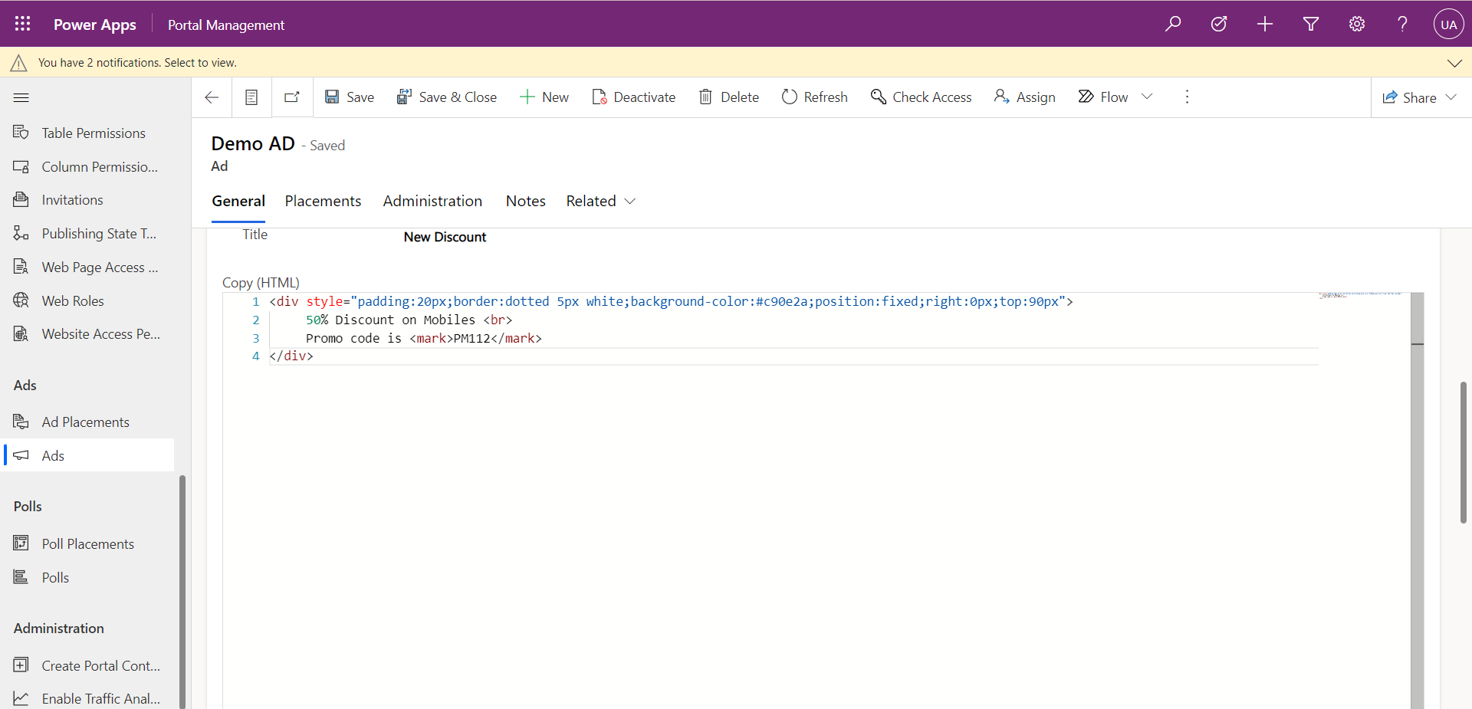Delete the current ad record
The width and height of the screenshot is (1472, 709).
click(729, 97)
